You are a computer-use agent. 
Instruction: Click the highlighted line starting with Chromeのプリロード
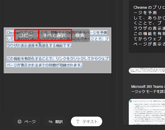[x=57, y=33]
